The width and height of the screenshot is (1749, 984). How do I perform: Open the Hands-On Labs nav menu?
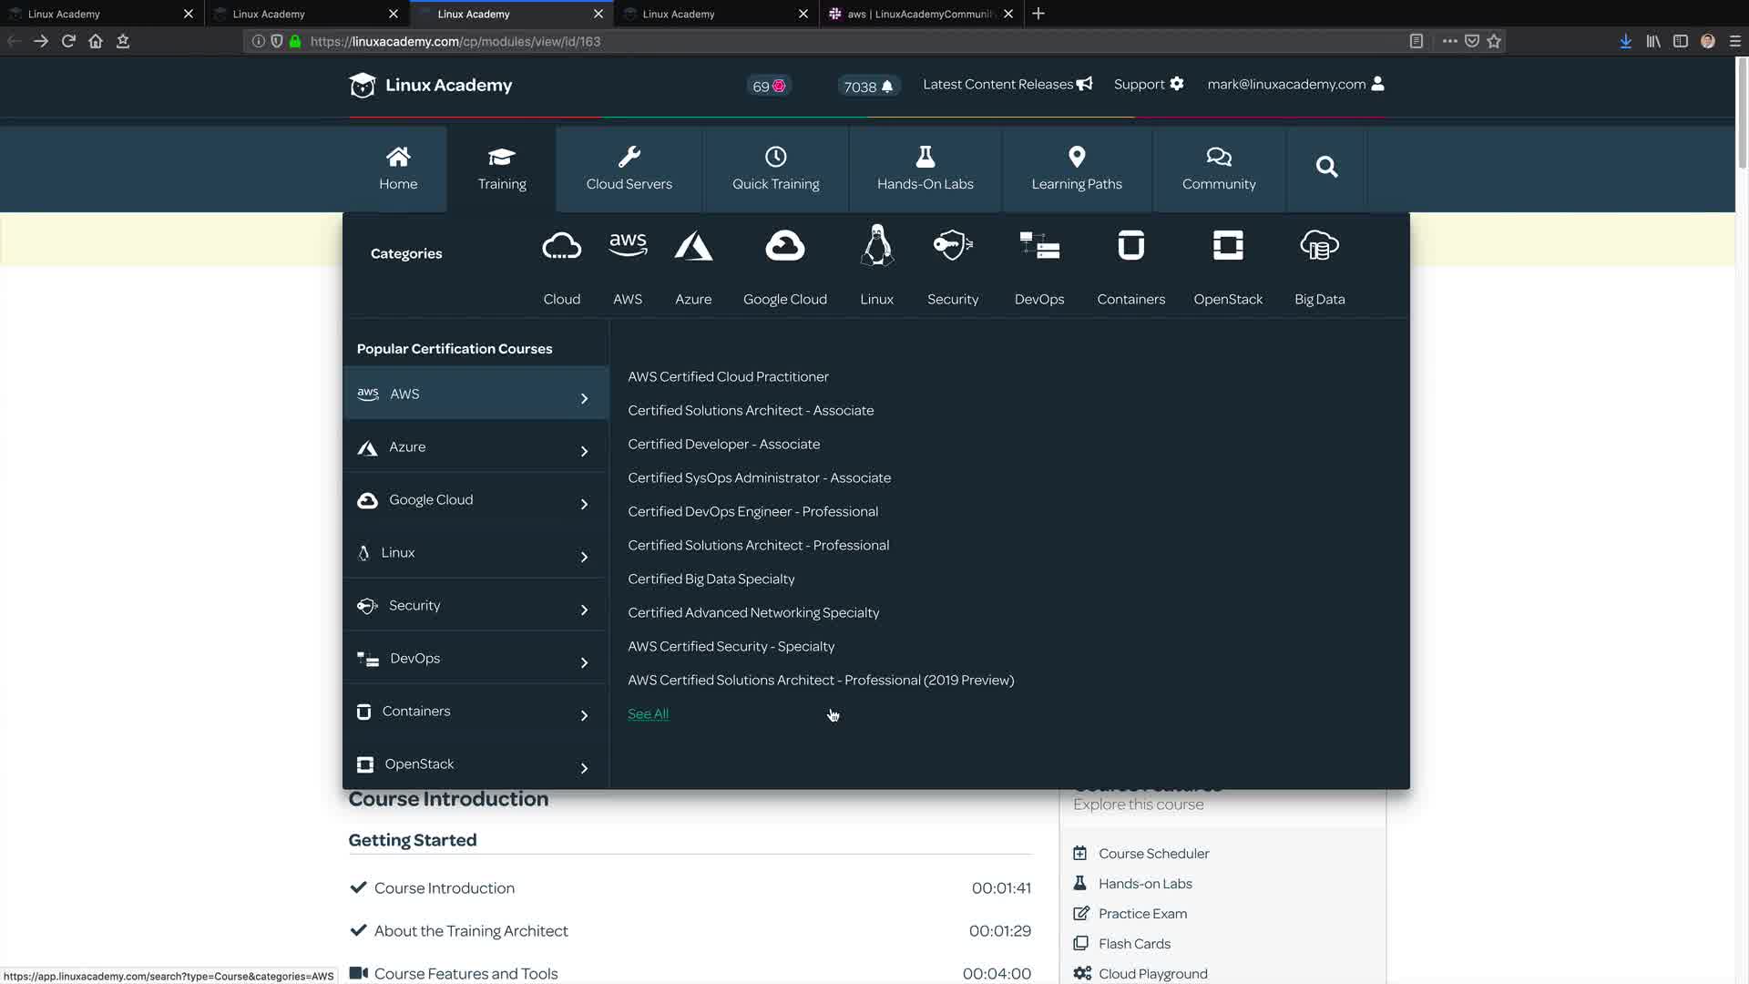tap(925, 169)
